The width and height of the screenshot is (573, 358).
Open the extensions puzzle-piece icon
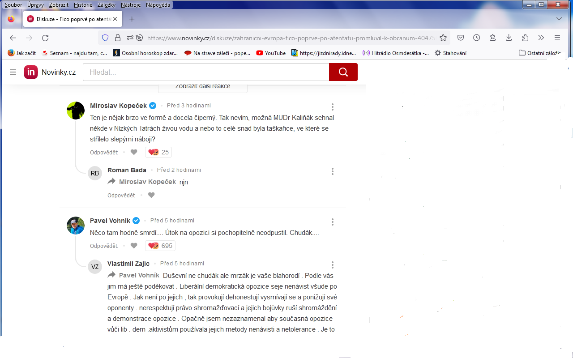coord(525,38)
